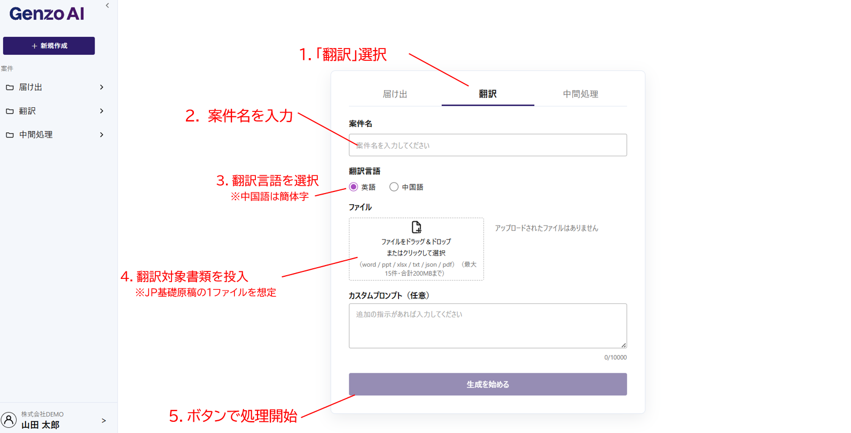Switch to the 届け出 tab
851x433 pixels.
395,94
